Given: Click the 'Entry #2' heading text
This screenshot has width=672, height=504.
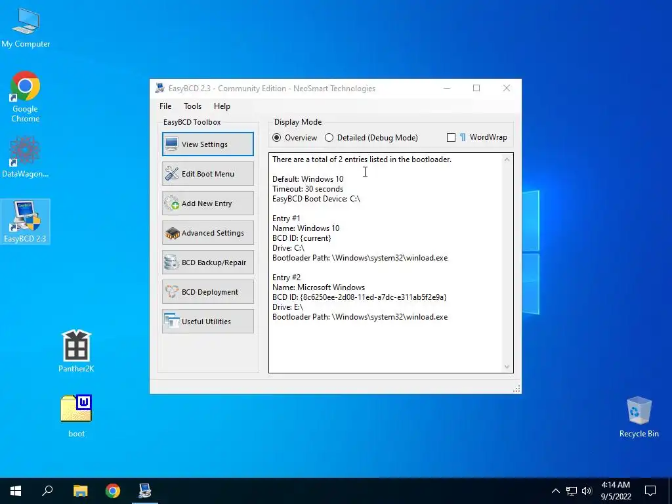Looking at the screenshot, I should tap(286, 278).
